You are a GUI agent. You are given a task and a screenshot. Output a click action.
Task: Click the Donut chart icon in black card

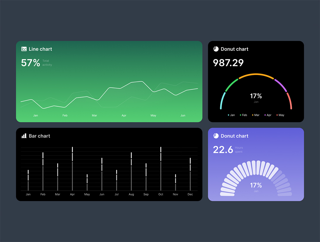point(216,49)
